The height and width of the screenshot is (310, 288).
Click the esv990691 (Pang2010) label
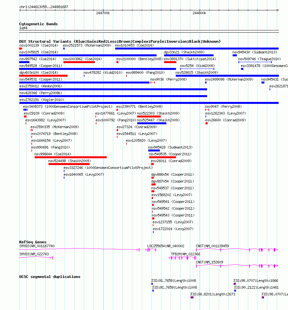coord(50,147)
